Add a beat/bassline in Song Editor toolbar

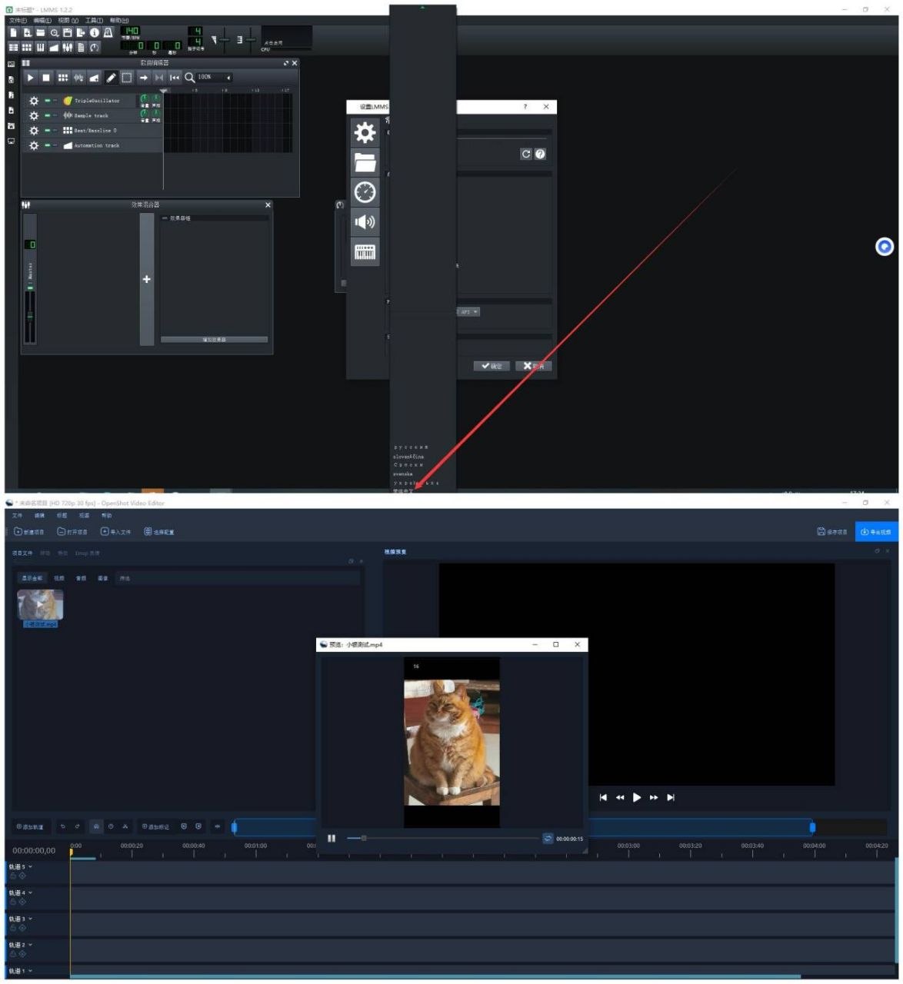point(62,78)
